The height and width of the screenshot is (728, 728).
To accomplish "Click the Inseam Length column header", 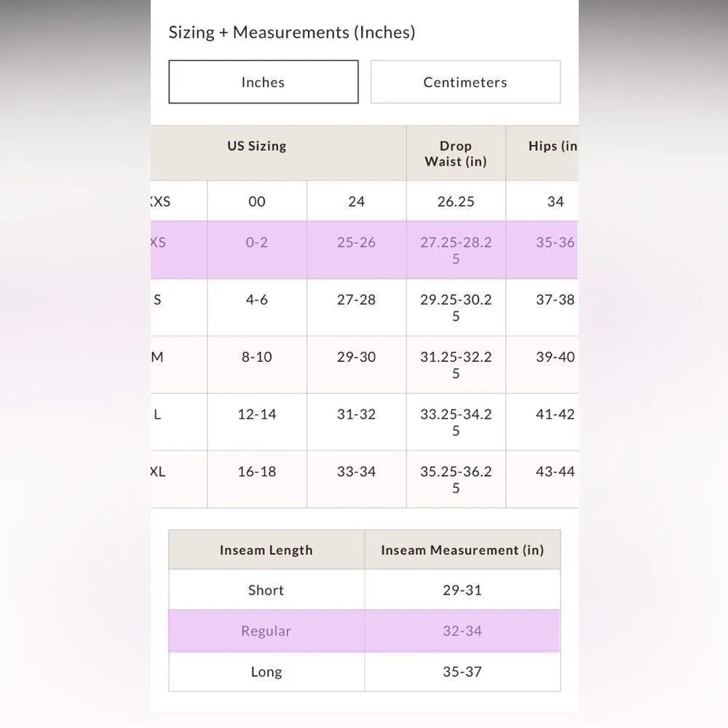I will click(x=266, y=550).
